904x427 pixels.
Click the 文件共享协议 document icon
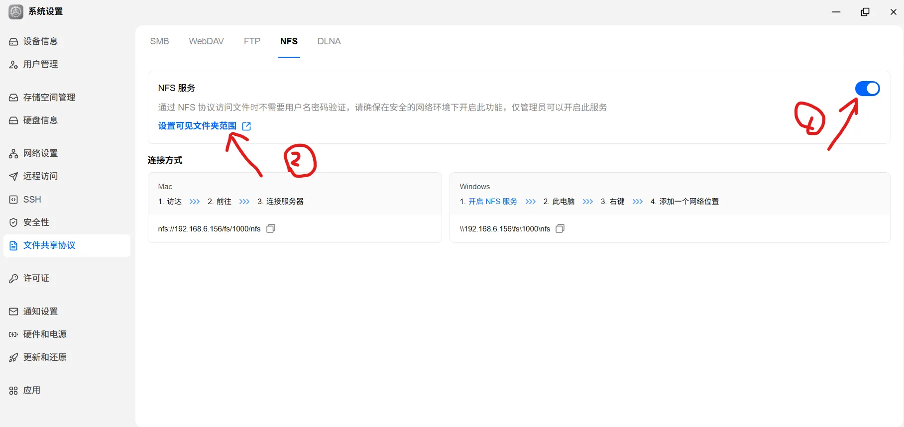(x=13, y=246)
